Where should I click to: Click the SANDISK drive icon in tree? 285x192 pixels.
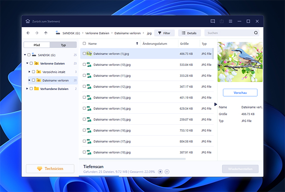34,54
